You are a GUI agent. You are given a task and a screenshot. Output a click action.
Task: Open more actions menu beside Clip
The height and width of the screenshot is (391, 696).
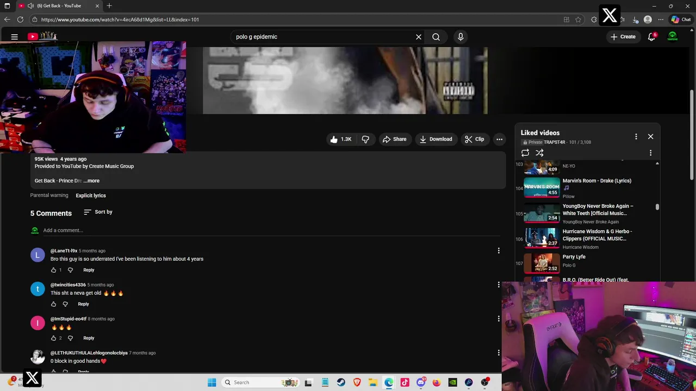(x=499, y=139)
